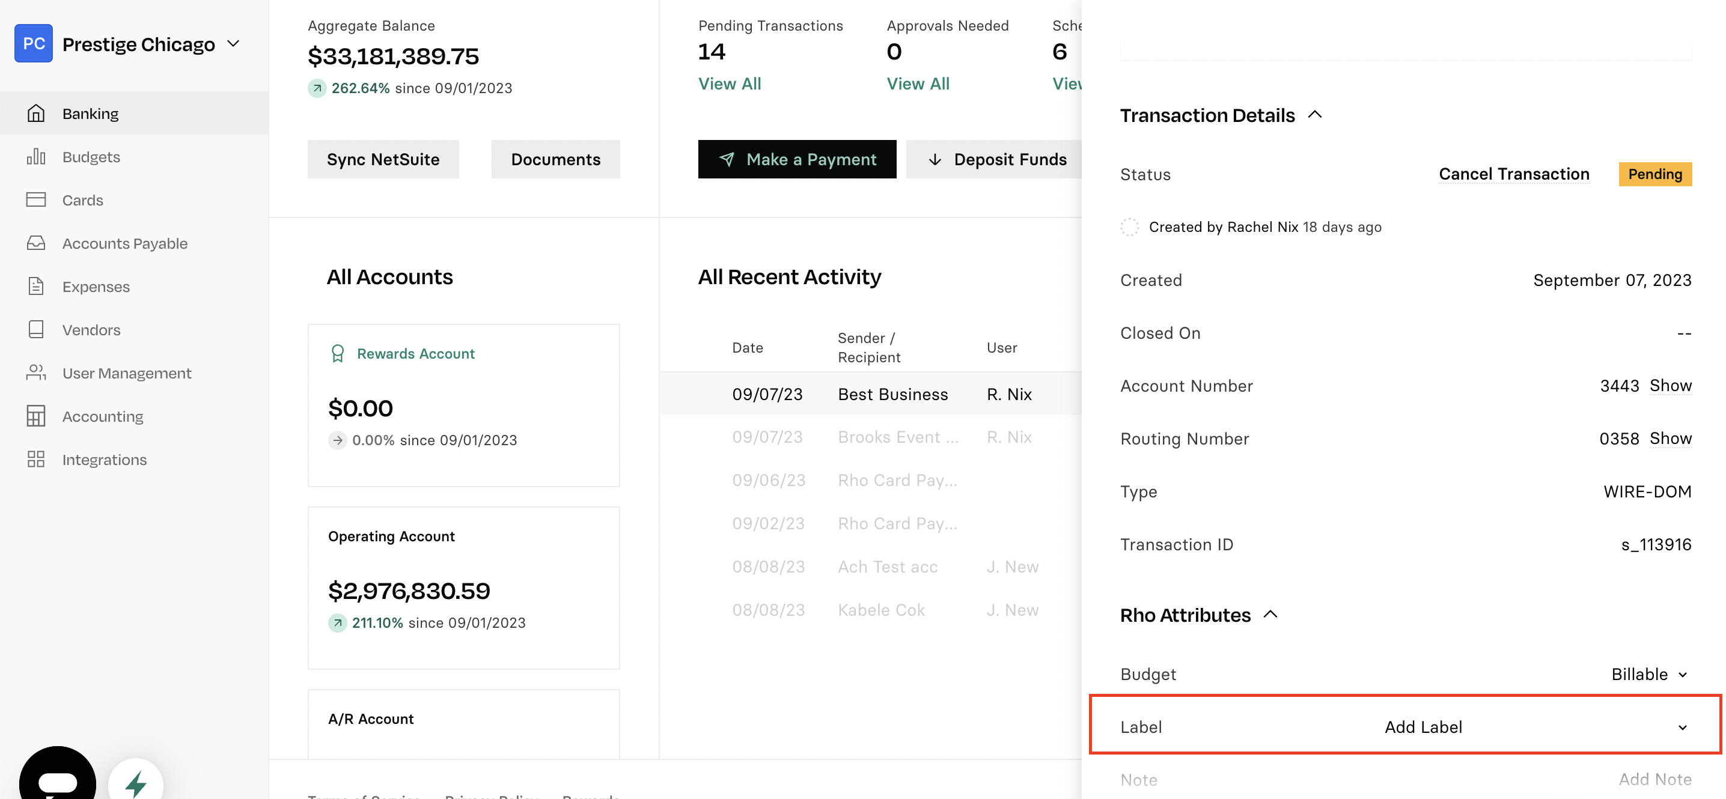Open Accounts Payable from the sidebar
This screenshot has height=799, width=1726.
124,243
